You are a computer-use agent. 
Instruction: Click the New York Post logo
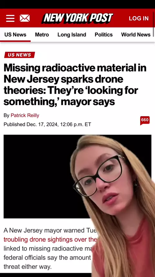77,18
